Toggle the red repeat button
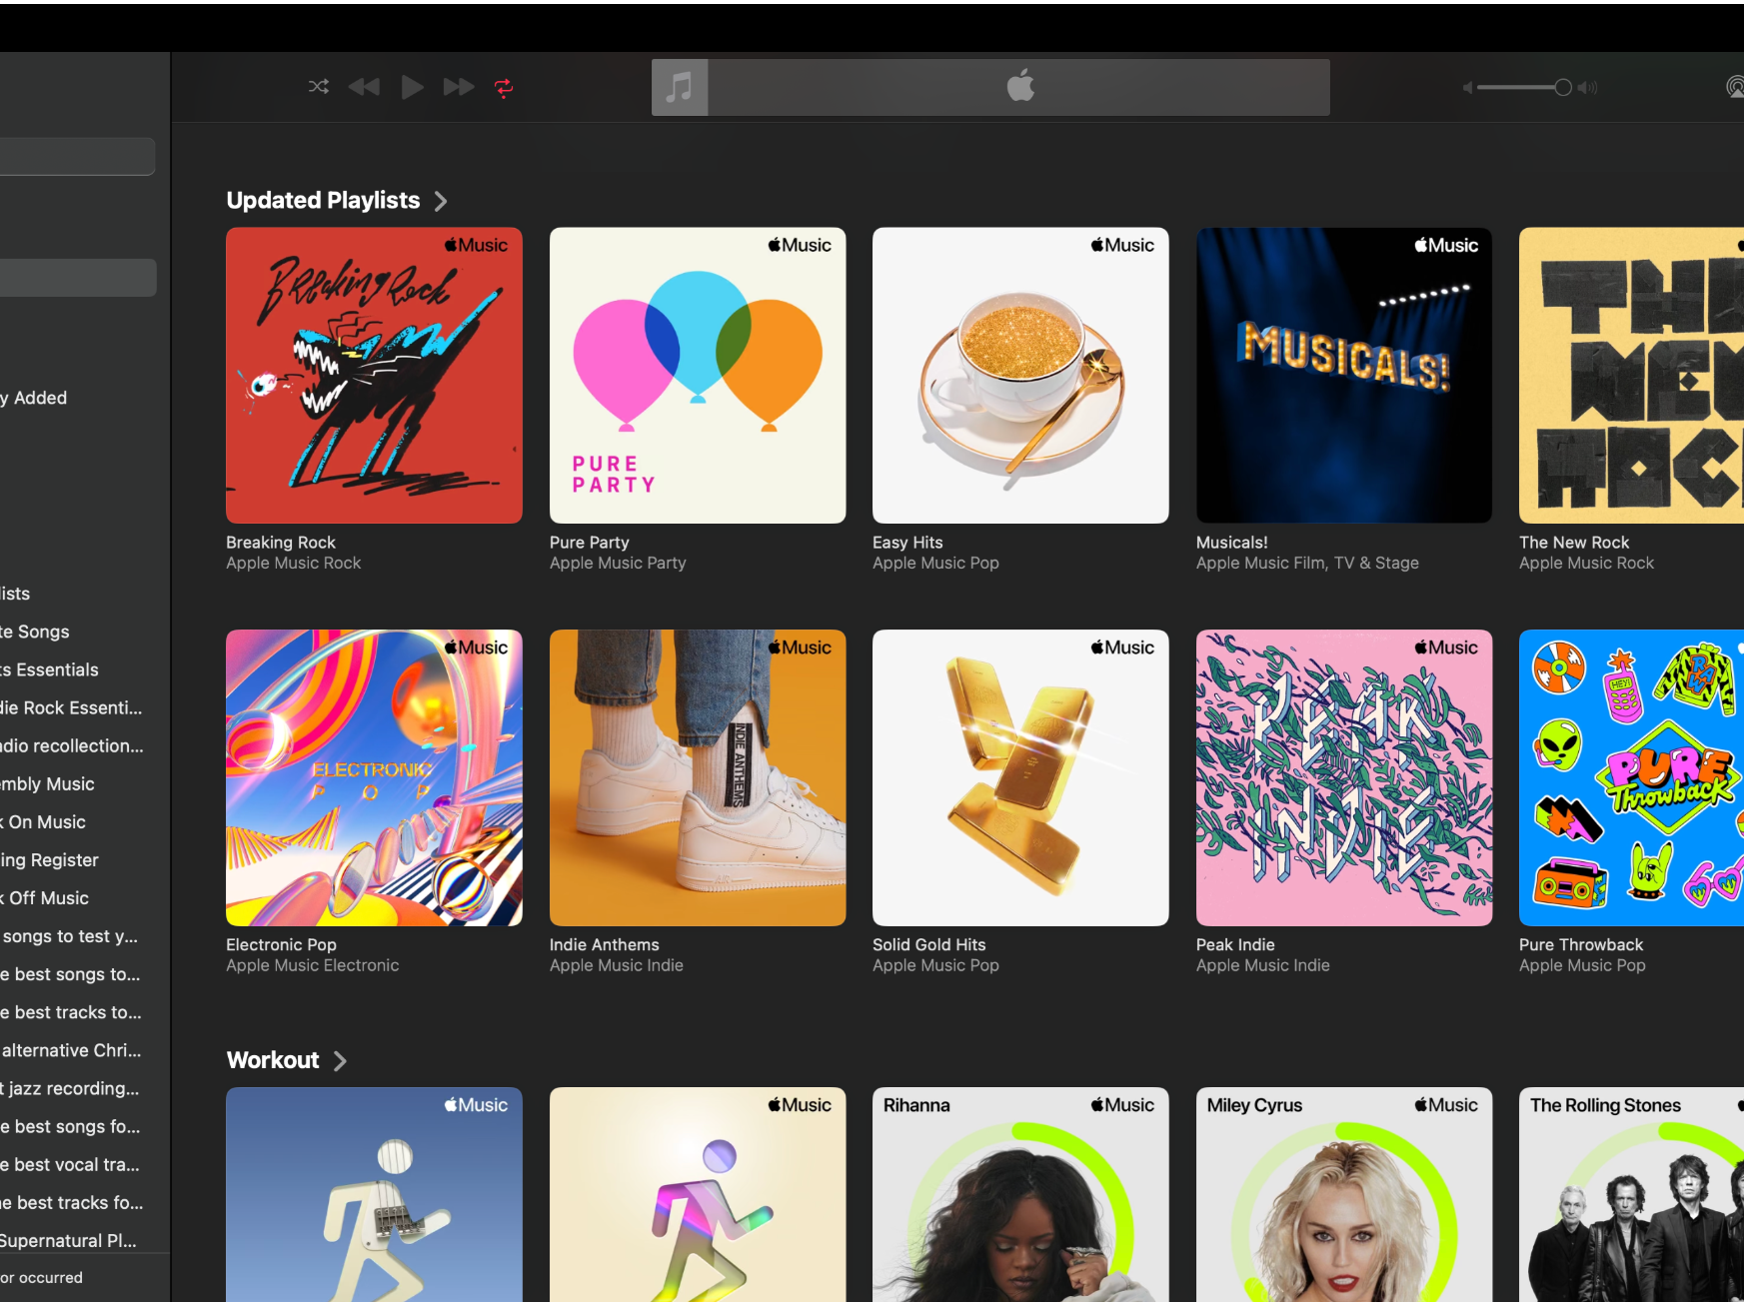The image size is (1744, 1308). [x=504, y=88]
